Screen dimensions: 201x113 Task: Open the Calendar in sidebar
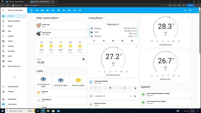tap(14, 46)
